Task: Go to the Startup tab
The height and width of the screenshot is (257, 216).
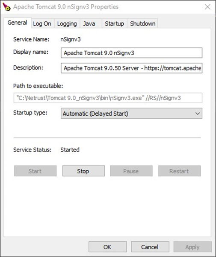Action: tap(115, 23)
